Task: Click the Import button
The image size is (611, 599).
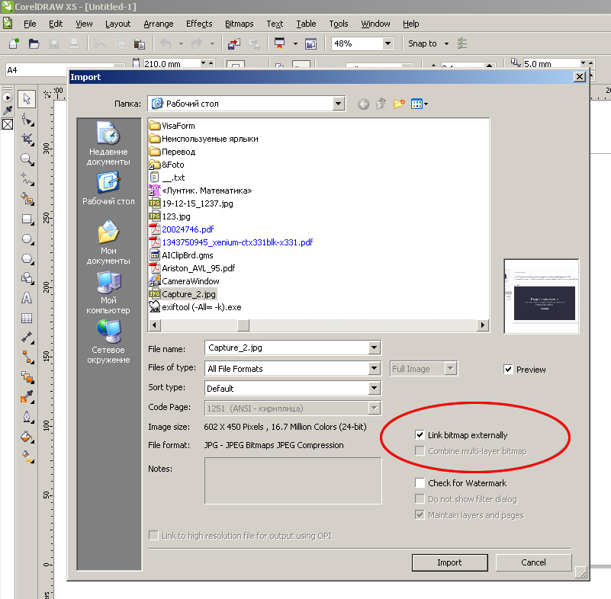Action: [x=450, y=562]
